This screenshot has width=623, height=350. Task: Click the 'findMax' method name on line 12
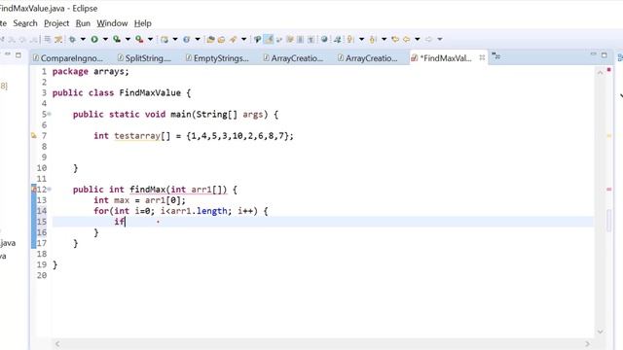tap(147, 190)
